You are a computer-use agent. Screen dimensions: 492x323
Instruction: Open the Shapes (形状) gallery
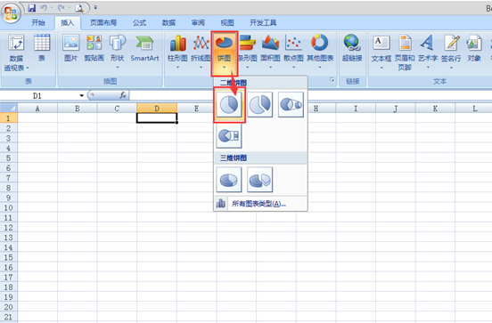pyautogui.click(x=118, y=51)
